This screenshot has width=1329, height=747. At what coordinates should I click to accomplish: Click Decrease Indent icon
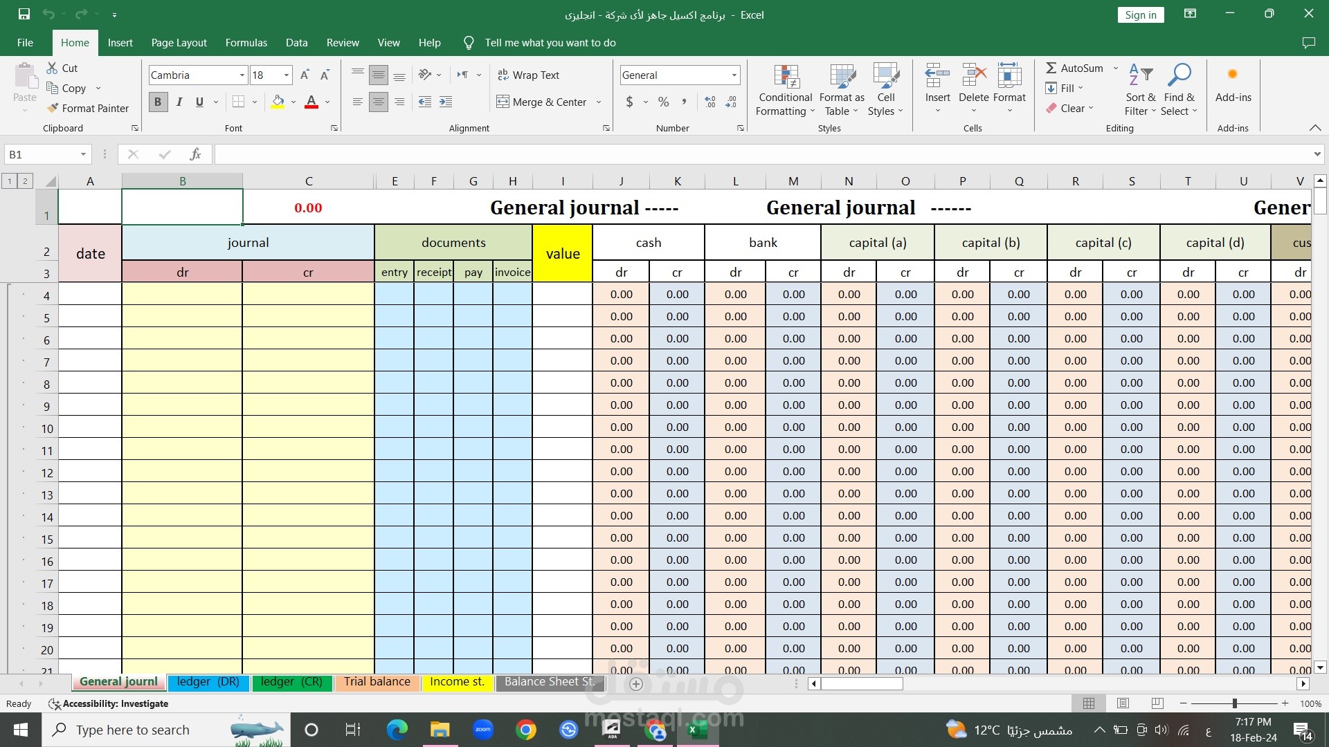tap(425, 102)
